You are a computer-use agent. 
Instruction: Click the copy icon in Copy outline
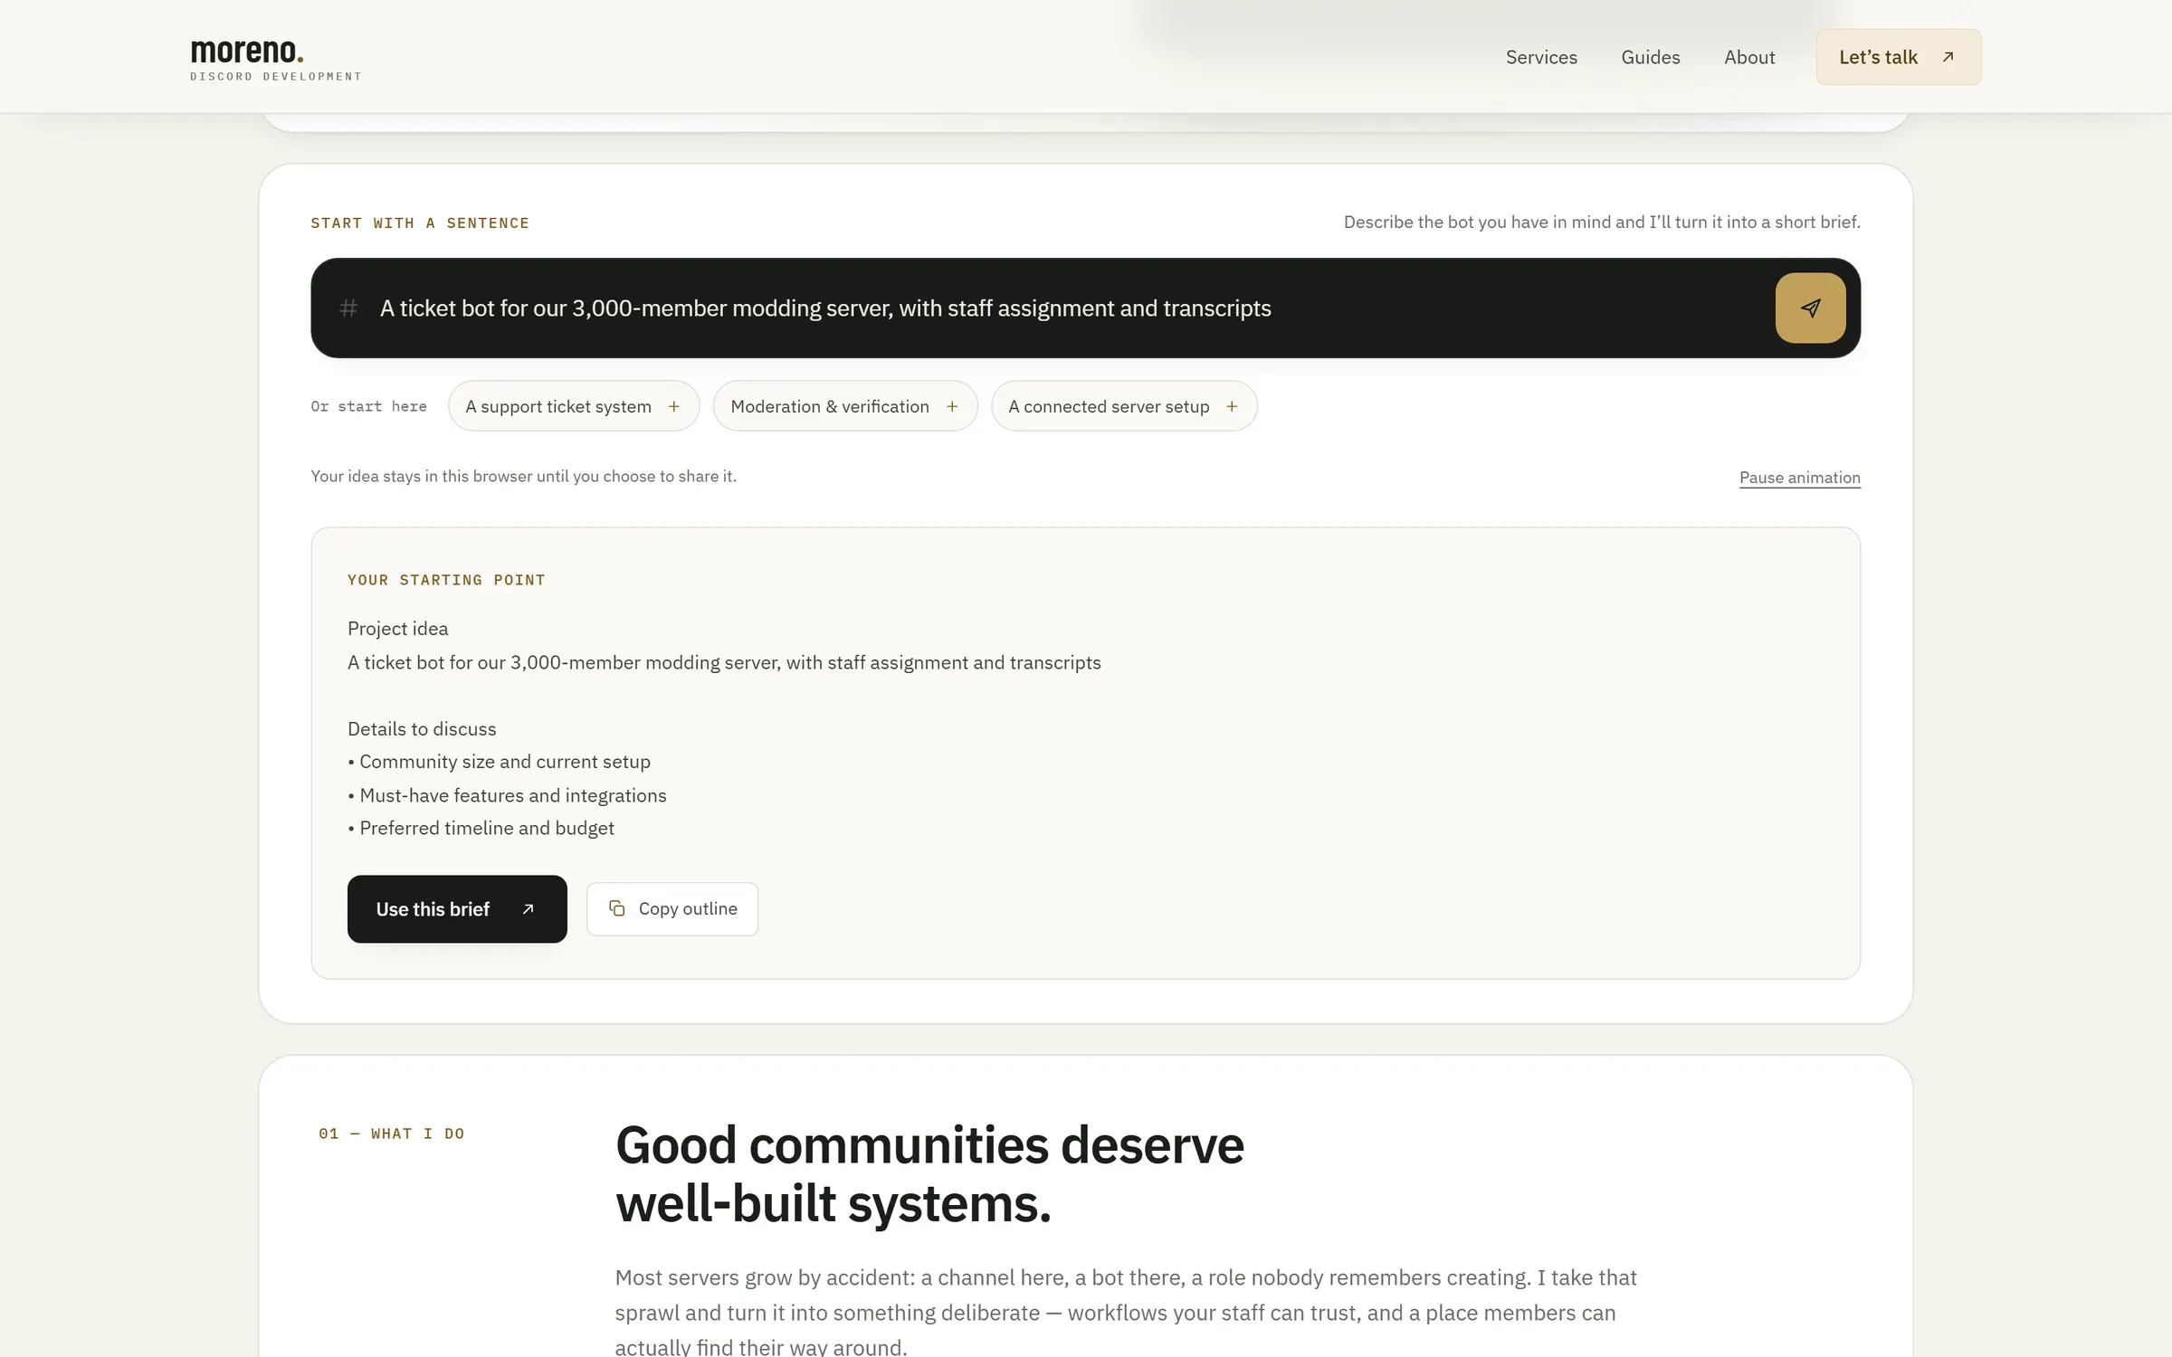(616, 908)
